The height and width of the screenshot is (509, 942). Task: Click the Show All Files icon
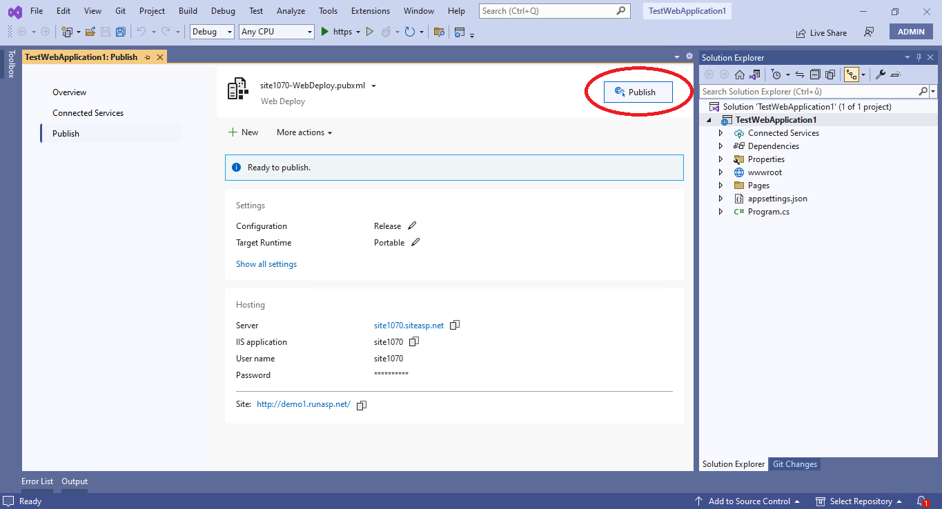pyautogui.click(x=830, y=74)
